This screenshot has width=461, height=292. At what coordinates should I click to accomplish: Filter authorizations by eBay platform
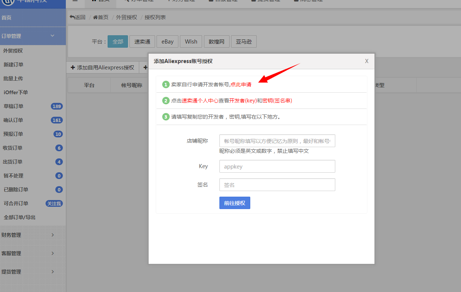pyautogui.click(x=167, y=42)
